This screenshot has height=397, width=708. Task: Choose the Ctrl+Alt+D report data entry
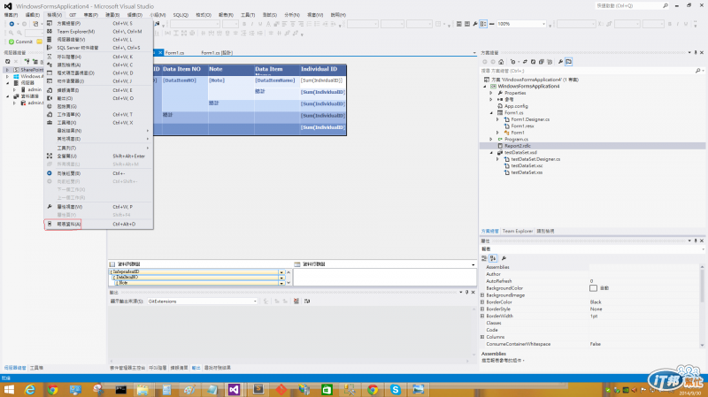click(98, 224)
